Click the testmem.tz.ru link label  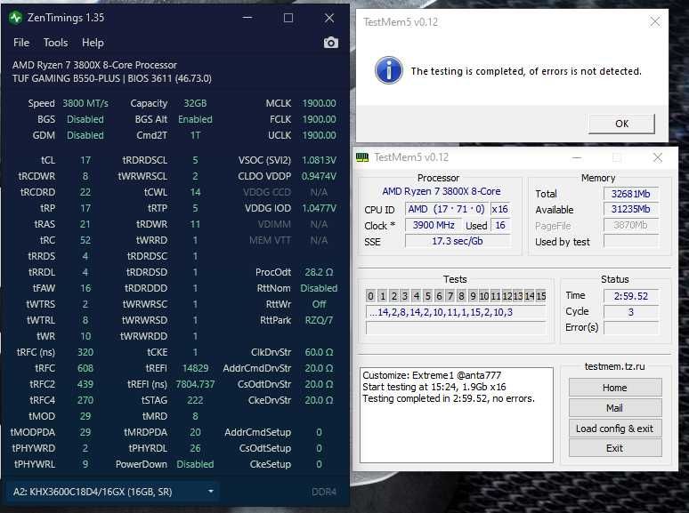coord(614,366)
